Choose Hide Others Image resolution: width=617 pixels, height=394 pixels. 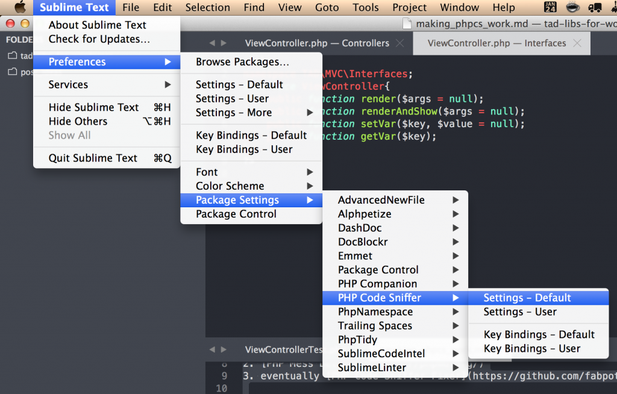107,121
